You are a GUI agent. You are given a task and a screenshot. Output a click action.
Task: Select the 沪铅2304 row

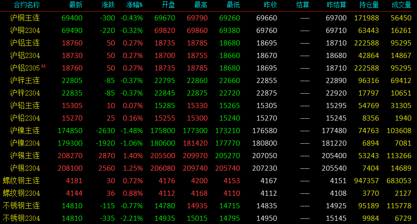click(x=208, y=118)
